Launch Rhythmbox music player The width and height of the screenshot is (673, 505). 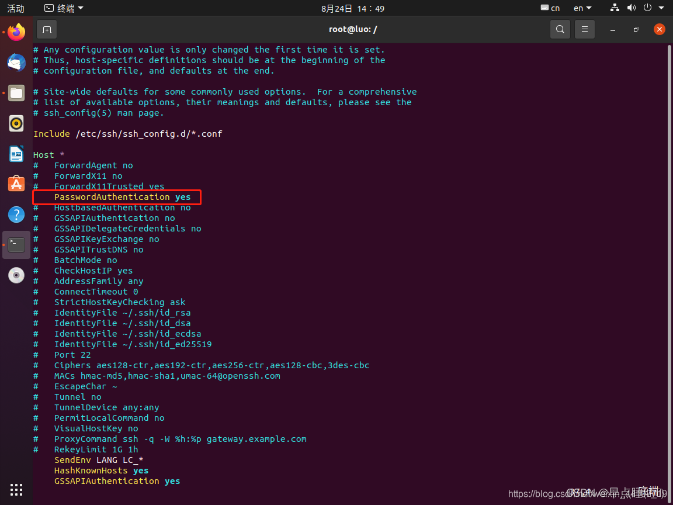coord(16,123)
